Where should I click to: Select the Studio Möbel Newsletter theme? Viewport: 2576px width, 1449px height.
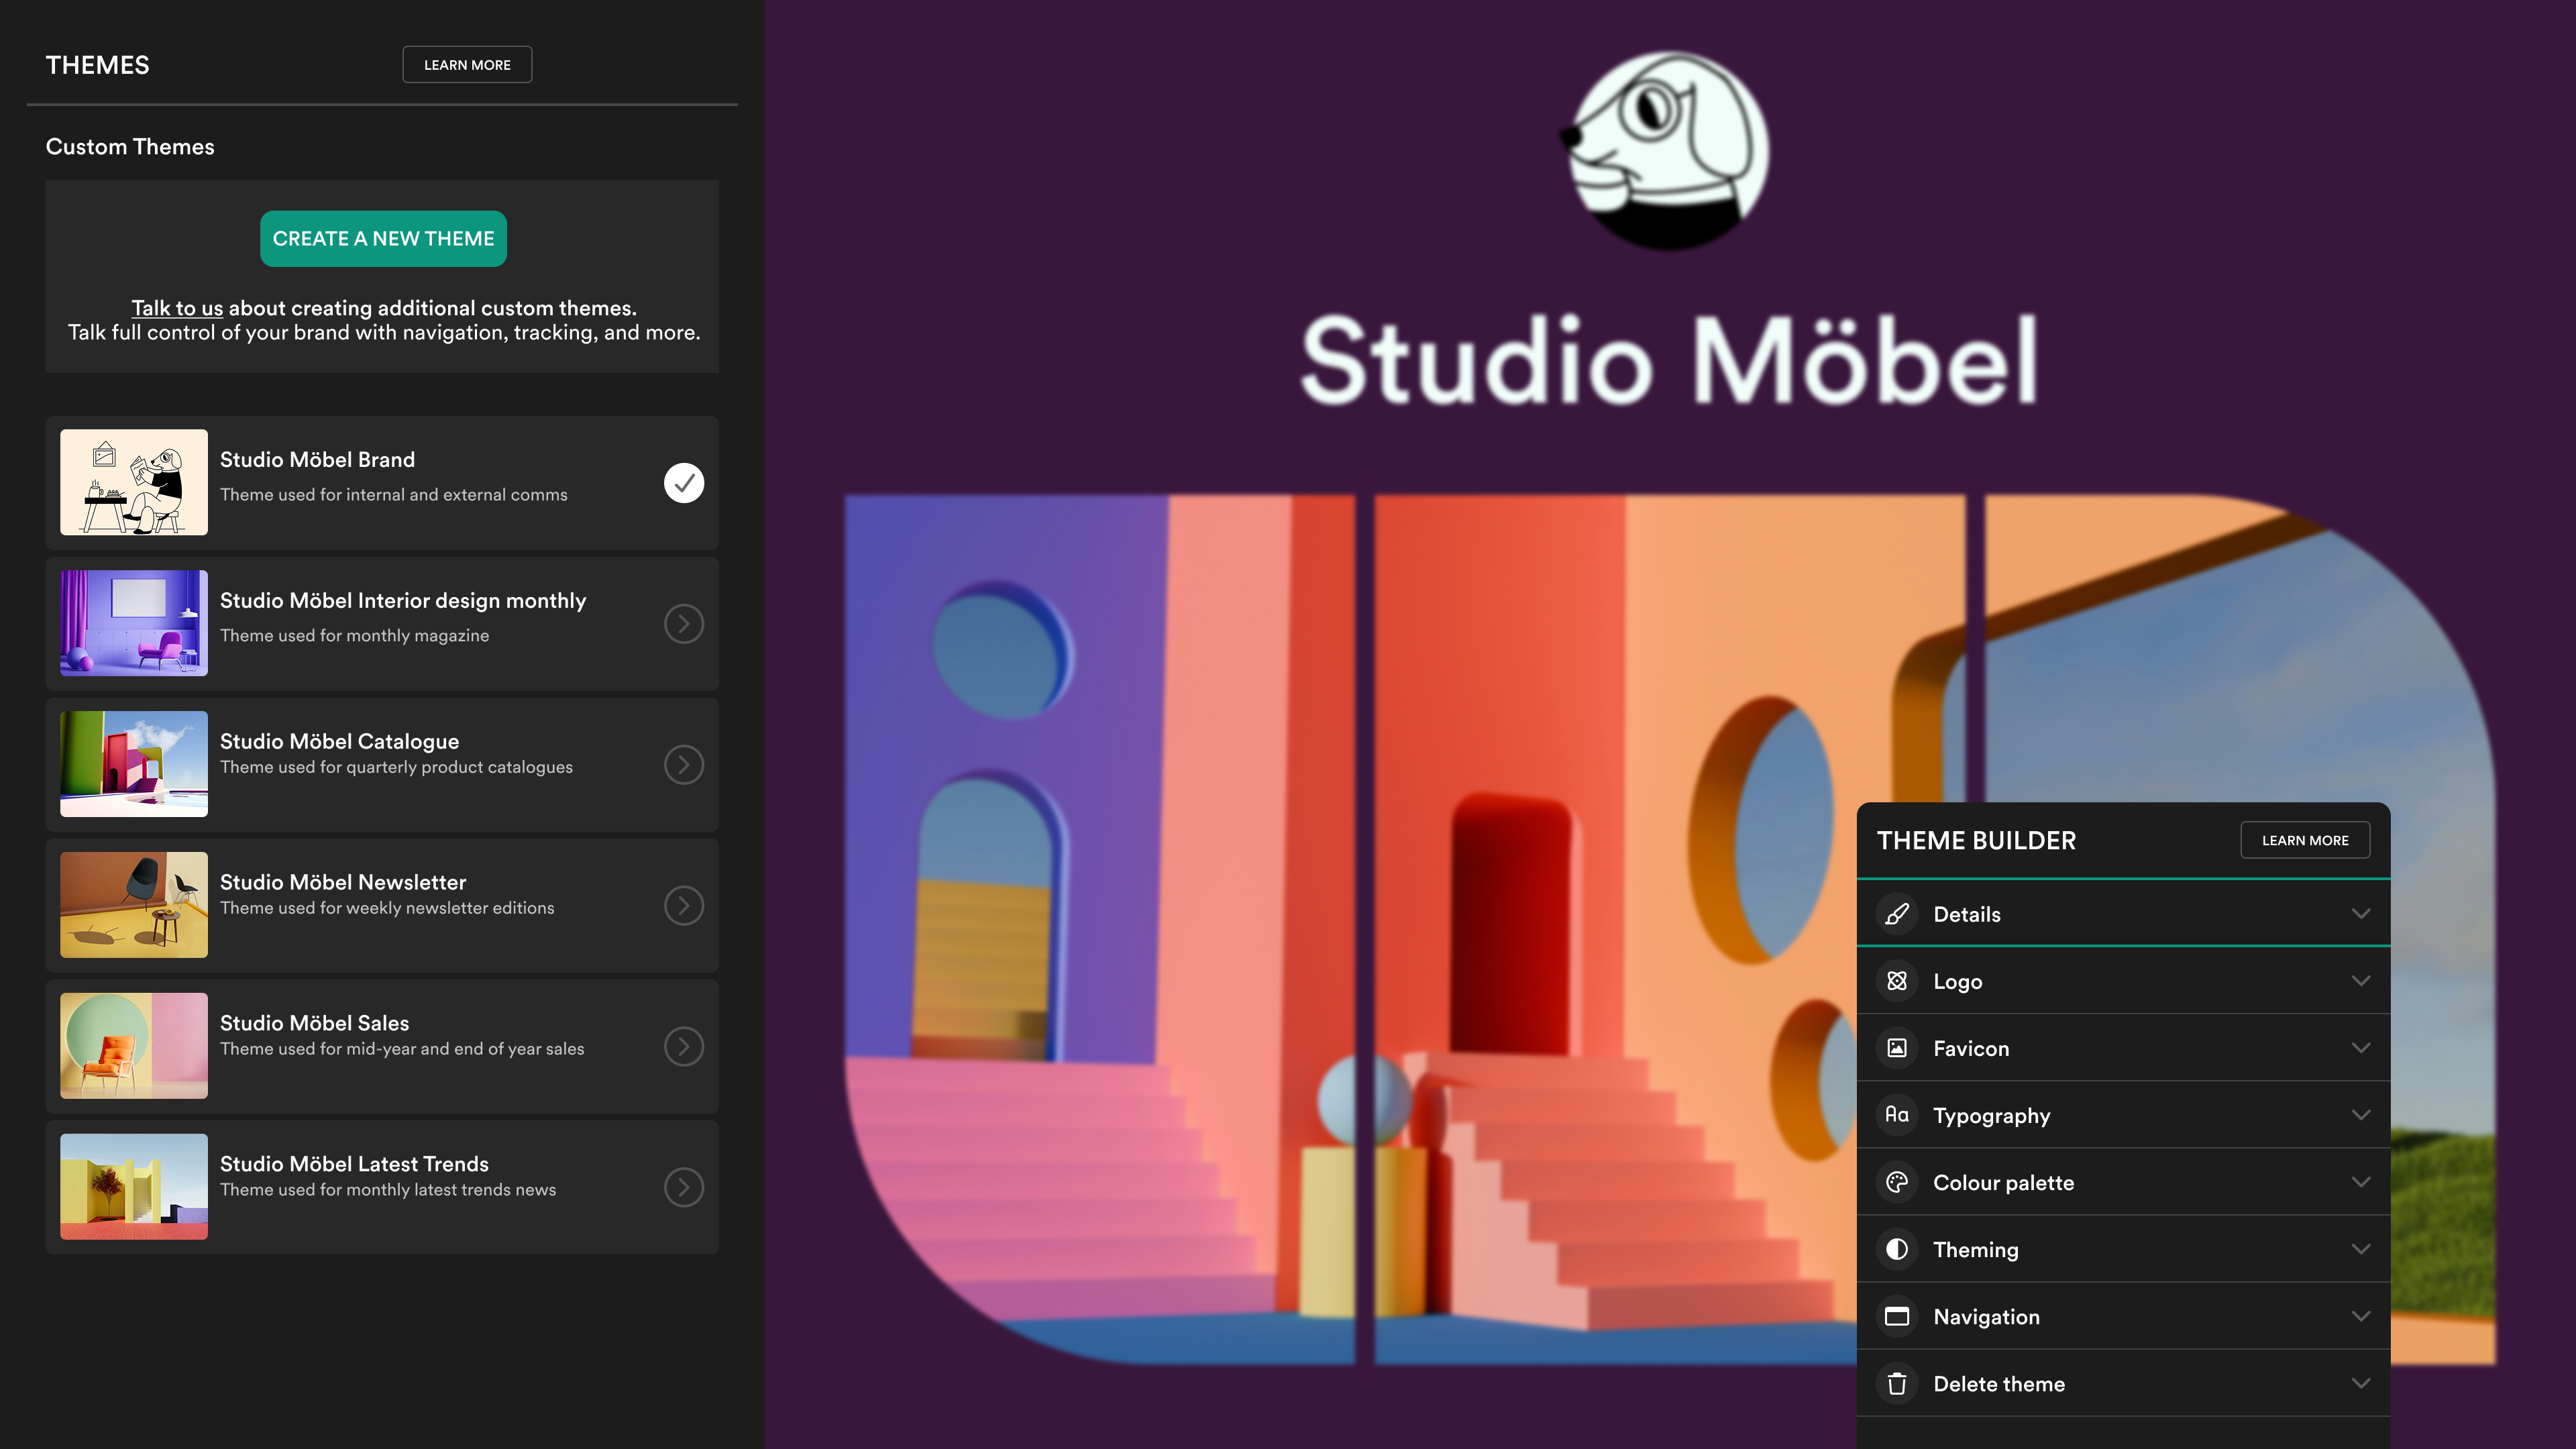click(683, 905)
